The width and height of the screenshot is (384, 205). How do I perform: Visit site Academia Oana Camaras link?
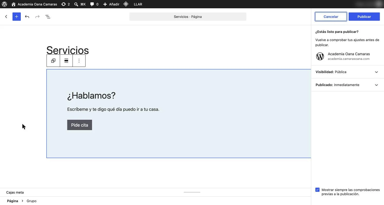pos(34,4)
